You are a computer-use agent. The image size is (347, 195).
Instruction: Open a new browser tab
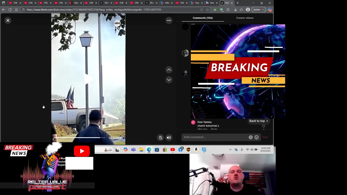pyautogui.click(x=238, y=3)
